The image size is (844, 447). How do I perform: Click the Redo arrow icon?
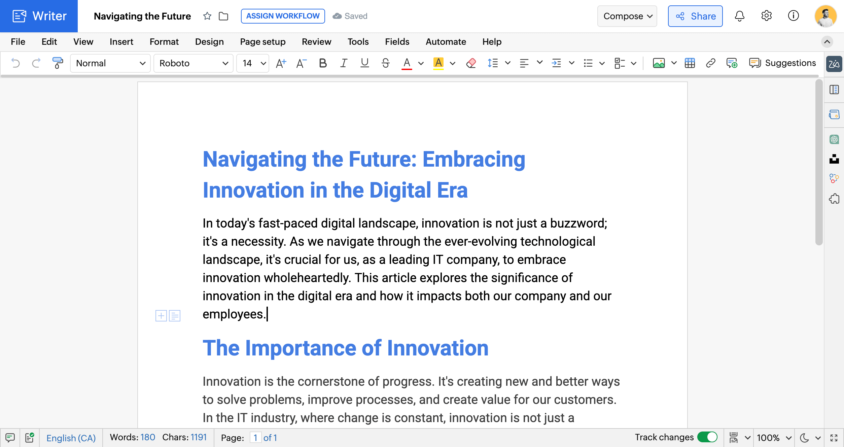click(36, 63)
